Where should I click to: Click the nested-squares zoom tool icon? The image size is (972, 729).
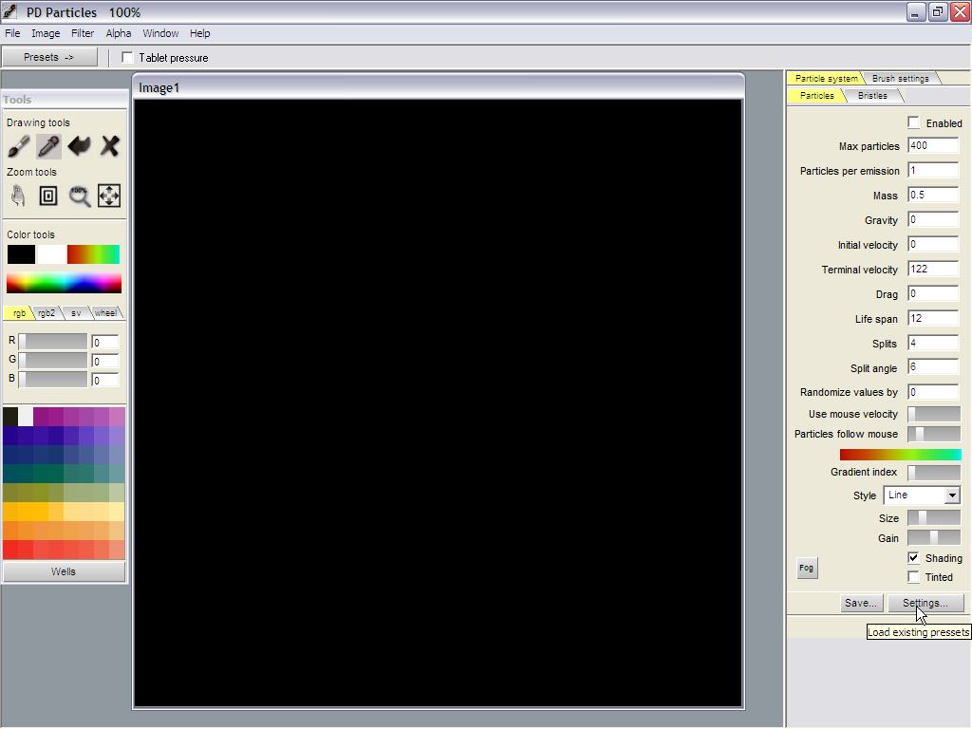pos(48,196)
